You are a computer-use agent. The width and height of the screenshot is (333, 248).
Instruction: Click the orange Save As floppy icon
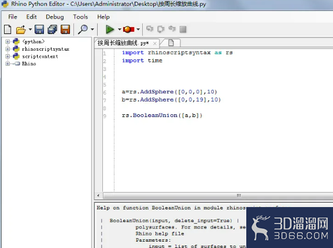[65, 29]
